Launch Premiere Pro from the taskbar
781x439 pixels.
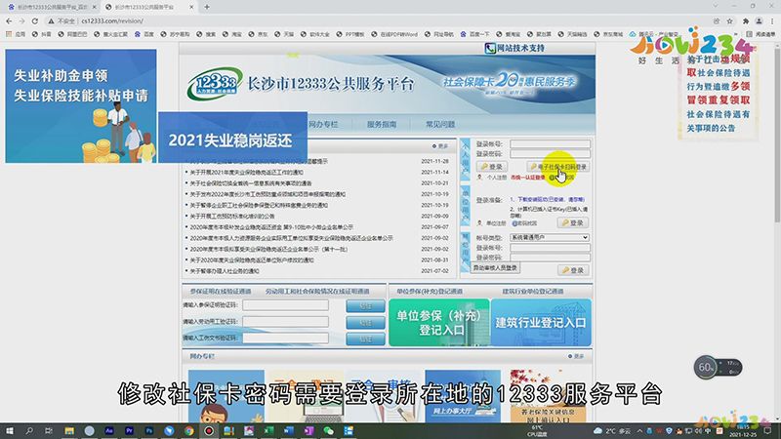pyautogui.click(x=129, y=430)
